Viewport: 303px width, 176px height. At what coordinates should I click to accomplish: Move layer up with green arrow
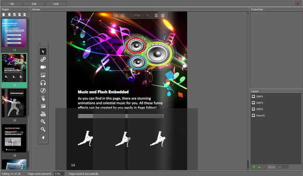(254, 167)
